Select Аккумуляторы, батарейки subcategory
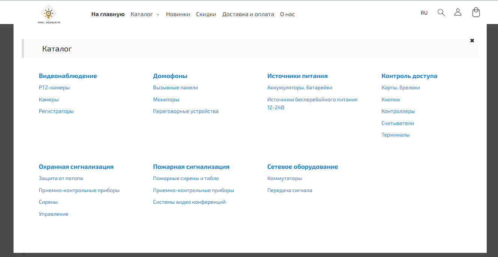 pyautogui.click(x=300, y=88)
